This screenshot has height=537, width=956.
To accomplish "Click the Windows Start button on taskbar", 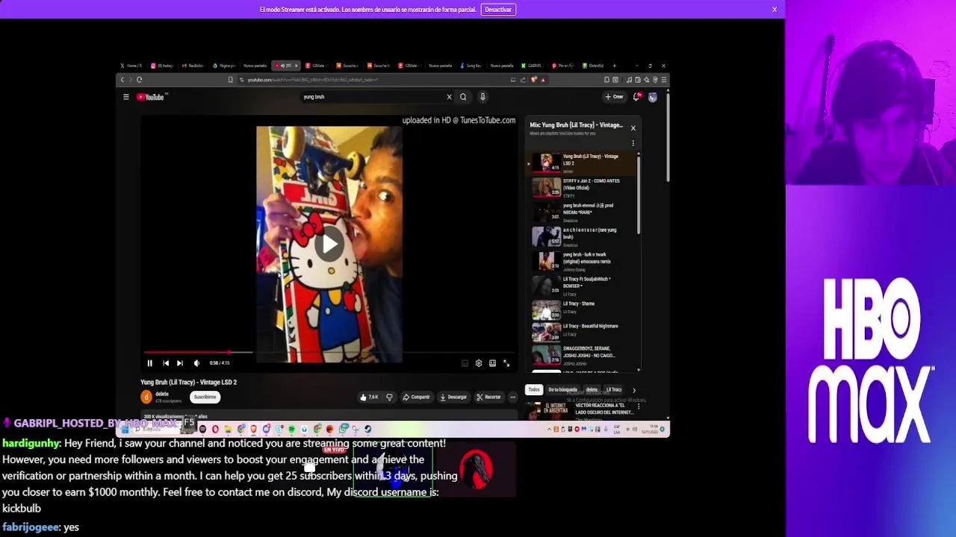I will coord(125,429).
